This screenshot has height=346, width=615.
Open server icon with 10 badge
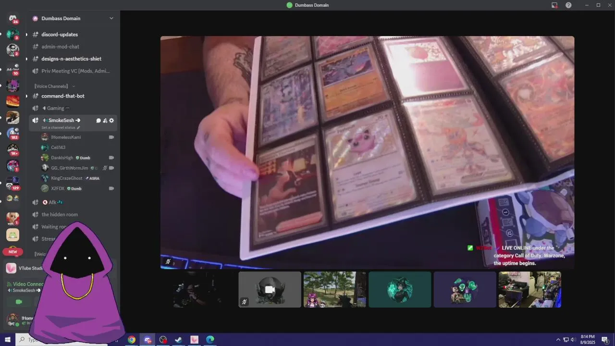[x=12, y=70]
